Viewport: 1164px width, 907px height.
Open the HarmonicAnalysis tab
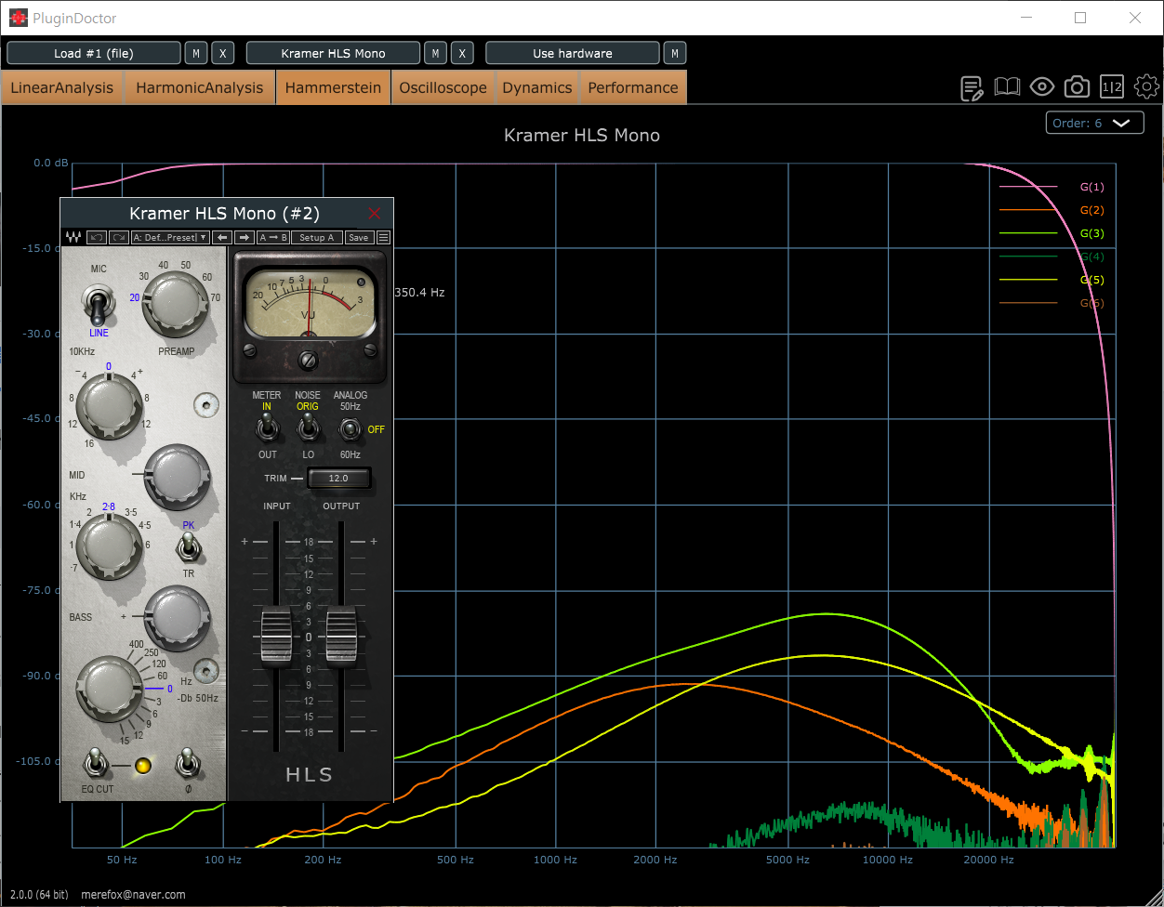point(200,87)
